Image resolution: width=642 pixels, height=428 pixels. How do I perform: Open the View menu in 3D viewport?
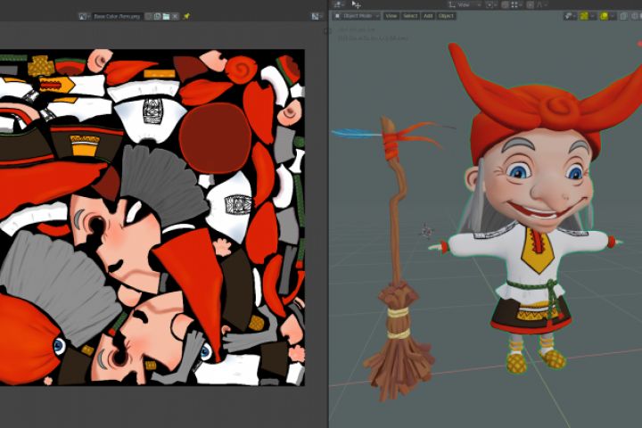click(391, 16)
